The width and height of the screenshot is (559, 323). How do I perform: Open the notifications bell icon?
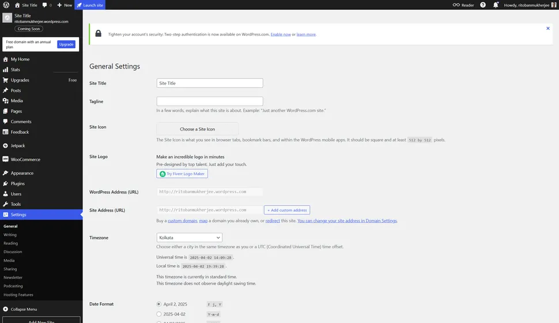[x=496, y=5]
